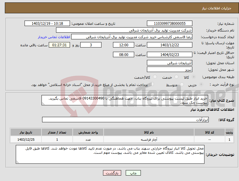Select the خدمت radio button
The height and width of the screenshot is (181, 239).
(x=176, y=77)
